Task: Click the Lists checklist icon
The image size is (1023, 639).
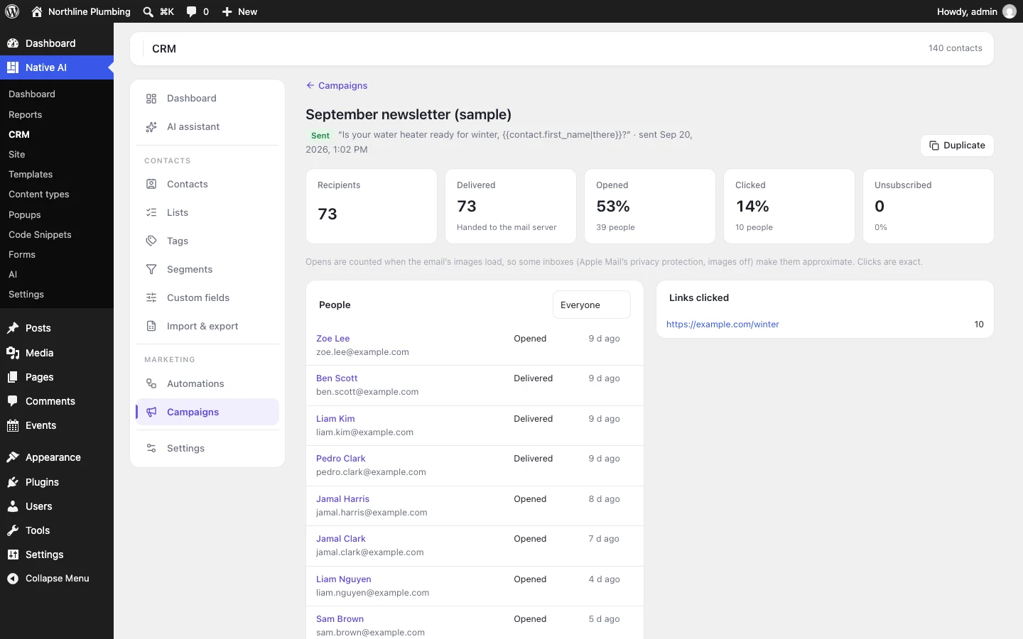Action: click(151, 212)
